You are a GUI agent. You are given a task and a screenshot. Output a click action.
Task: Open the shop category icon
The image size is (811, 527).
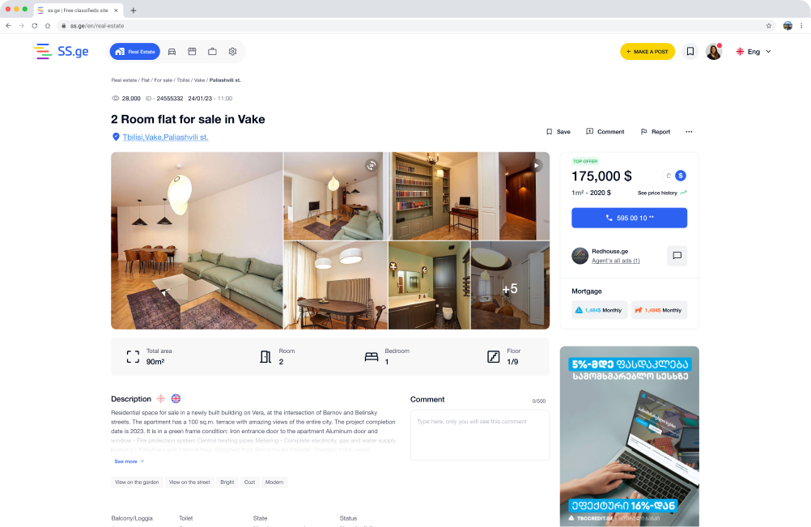[192, 52]
